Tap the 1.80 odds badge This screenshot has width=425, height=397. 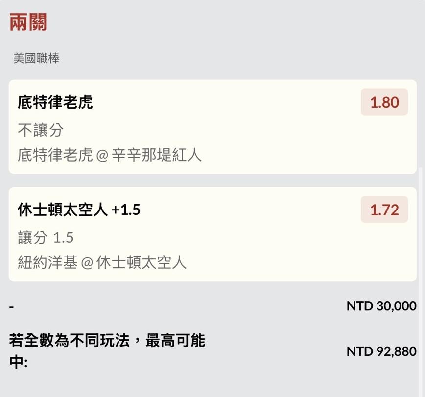tap(384, 102)
